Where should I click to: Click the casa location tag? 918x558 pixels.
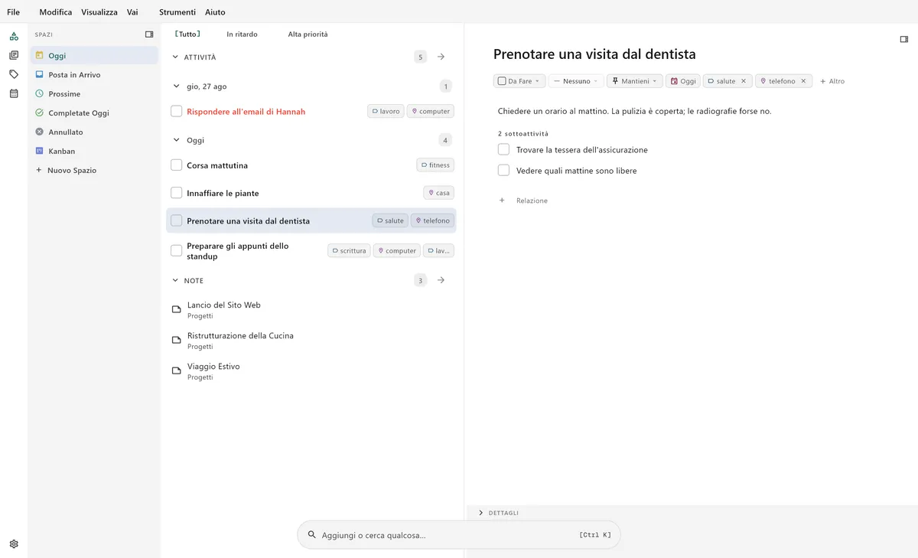[x=439, y=193]
